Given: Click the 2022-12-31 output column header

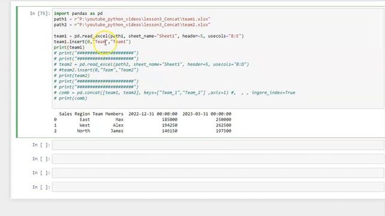Looking at the screenshot, I should tap(153, 114).
